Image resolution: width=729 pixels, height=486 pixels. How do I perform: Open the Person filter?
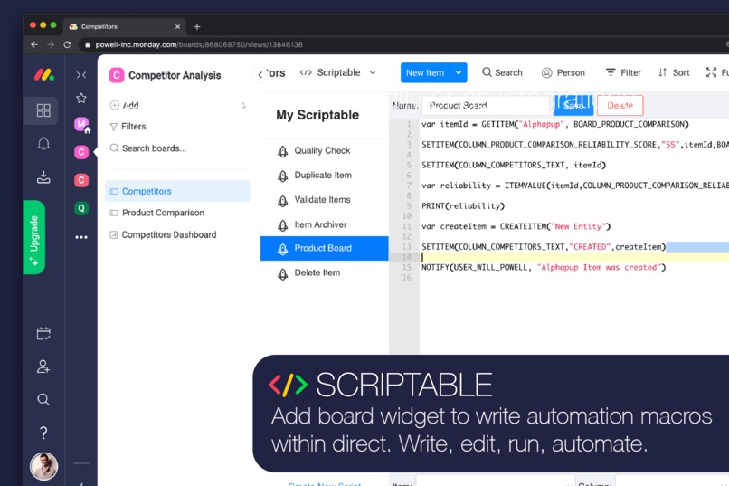point(563,72)
